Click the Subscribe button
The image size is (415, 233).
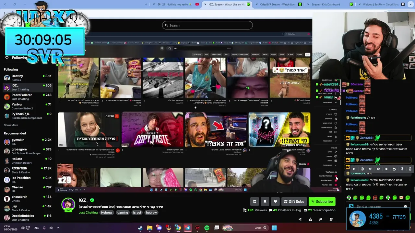coord(322,202)
